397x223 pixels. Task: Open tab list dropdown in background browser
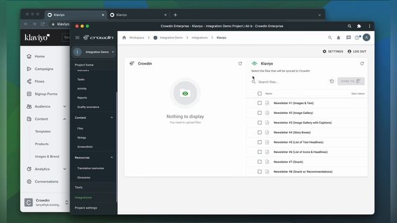click(x=319, y=15)
